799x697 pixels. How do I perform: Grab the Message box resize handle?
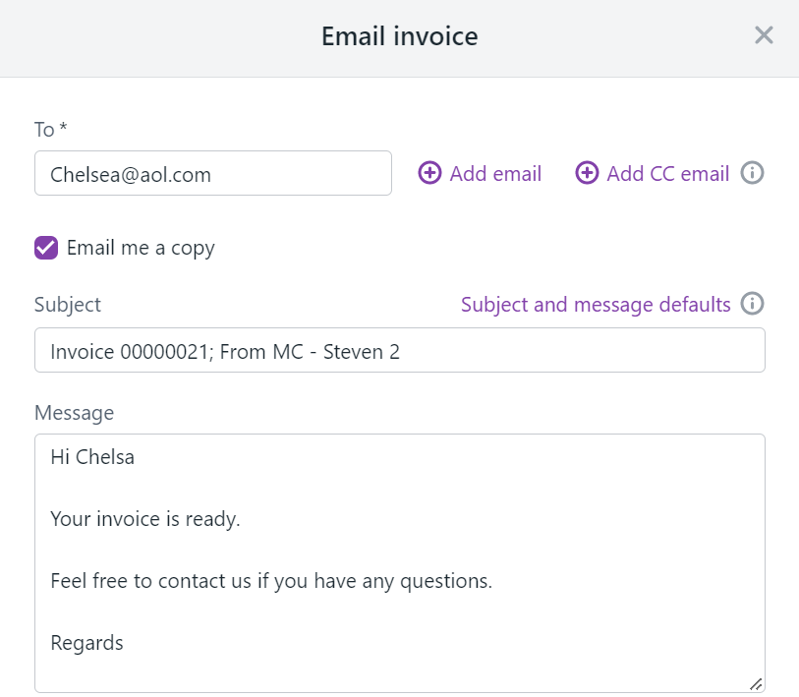click(755, 683)
